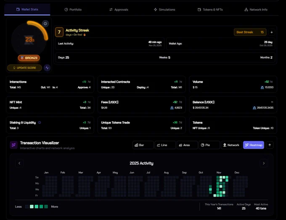The height and width of the screenshot is (220, 286).
Task: Click the NFT Mint card title
Action: coord(16,102)
